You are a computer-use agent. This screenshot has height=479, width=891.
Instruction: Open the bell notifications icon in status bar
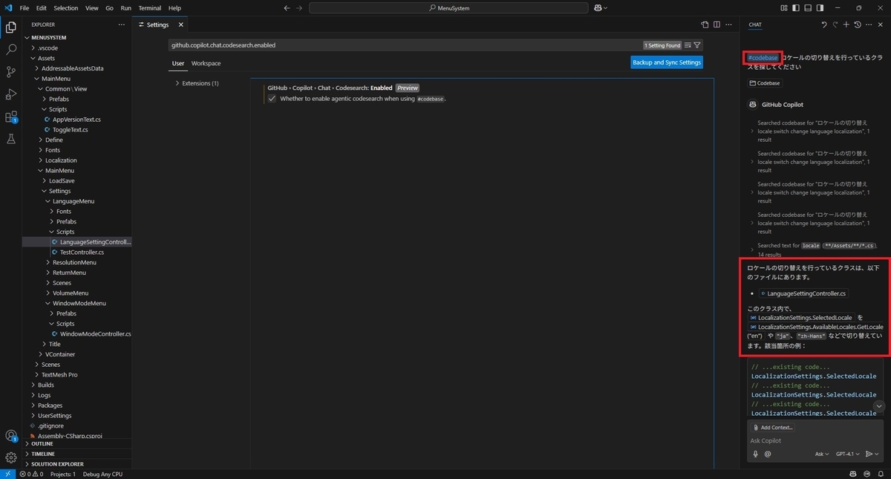pos(880,474)
